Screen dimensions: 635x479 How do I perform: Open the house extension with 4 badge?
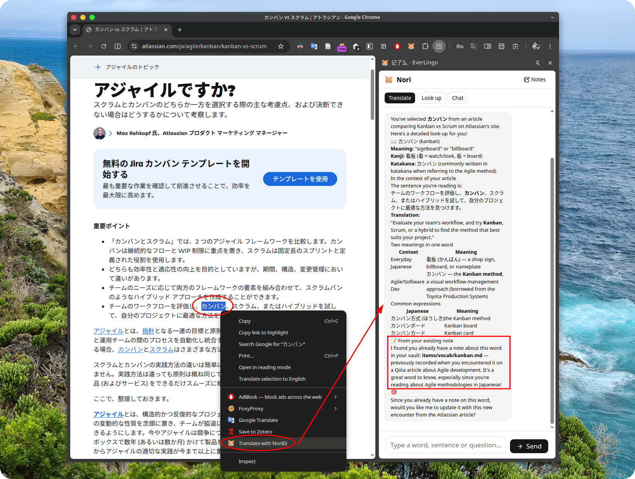(x=356, y=47)
